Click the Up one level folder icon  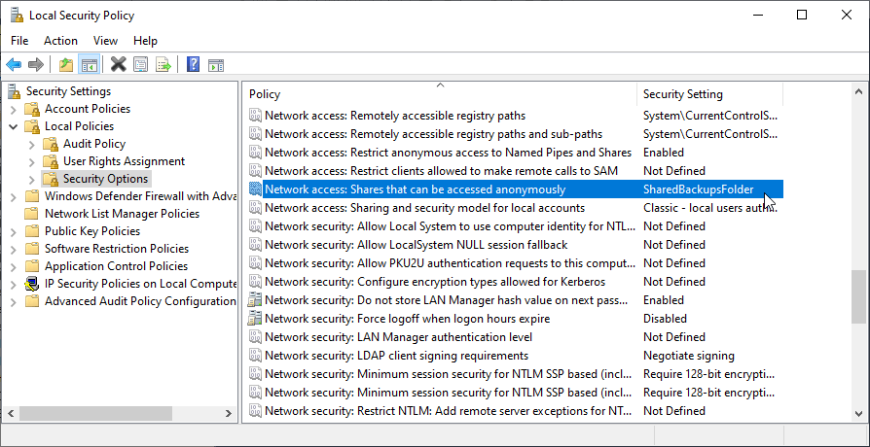tap(65, 65)
